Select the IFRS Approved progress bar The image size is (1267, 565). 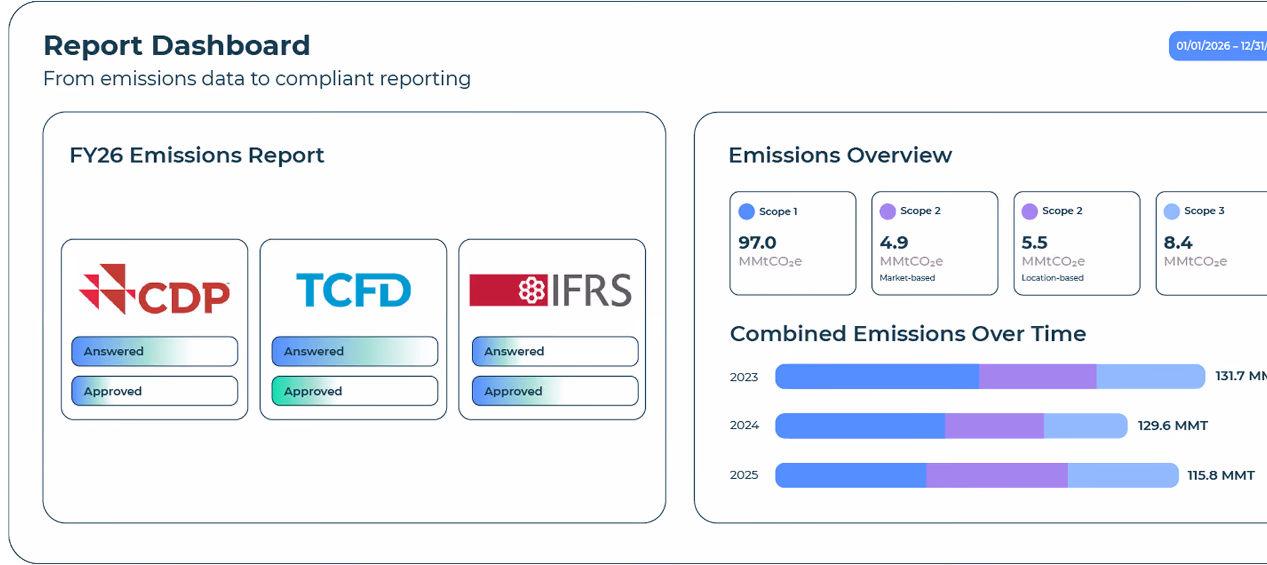[x=555, y=391]
